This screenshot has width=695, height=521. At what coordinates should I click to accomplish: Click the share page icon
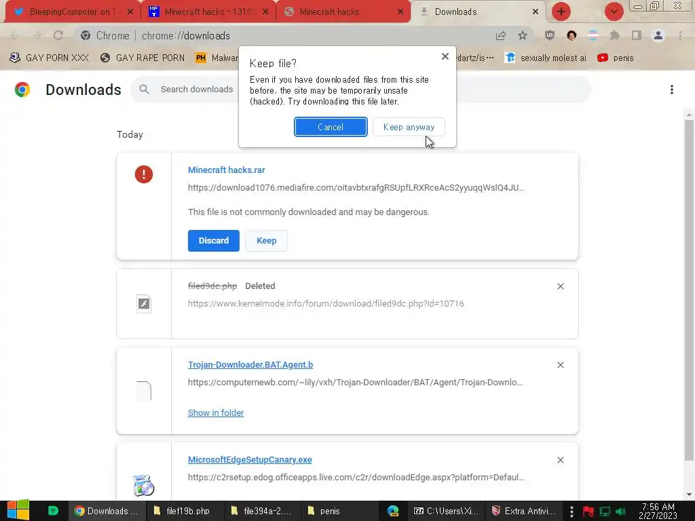click(501, 35)
